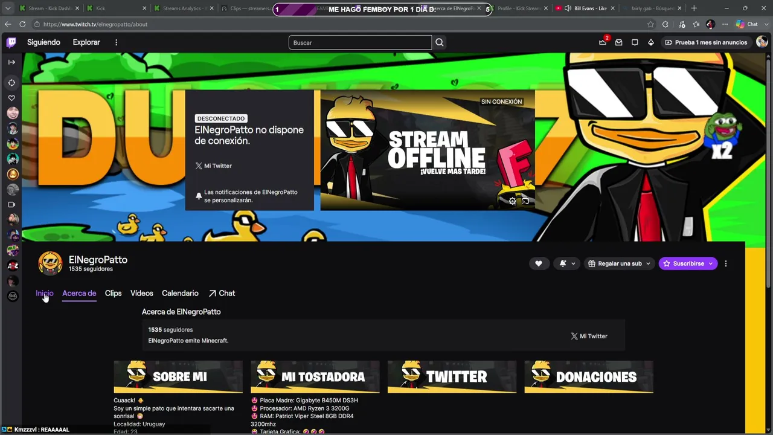Open the TWITTER panel banner
Screen dimensions: 773x435
452,377
